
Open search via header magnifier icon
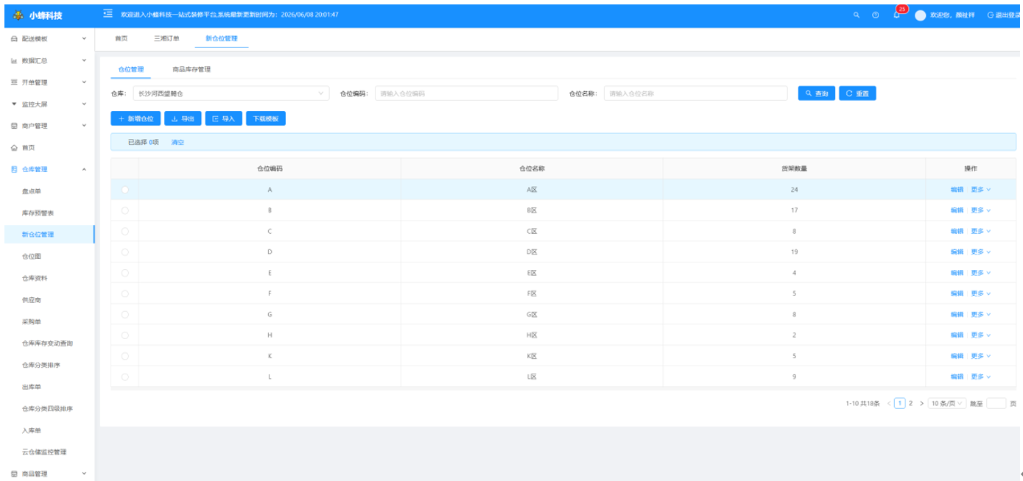pyautogui.click(x=856, y=15)
